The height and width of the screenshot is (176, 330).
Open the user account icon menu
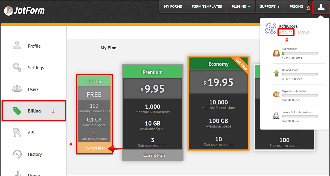pos(321,8)
